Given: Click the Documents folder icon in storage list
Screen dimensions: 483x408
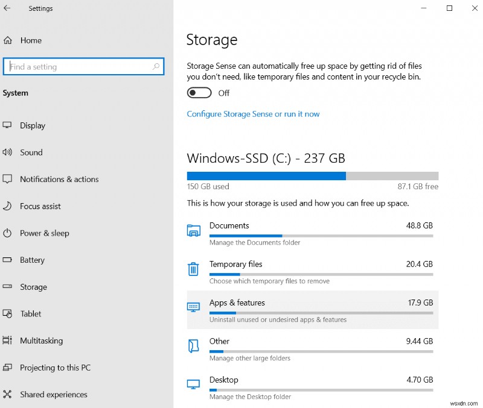Looking at the screenshot, I should (193, 230).
